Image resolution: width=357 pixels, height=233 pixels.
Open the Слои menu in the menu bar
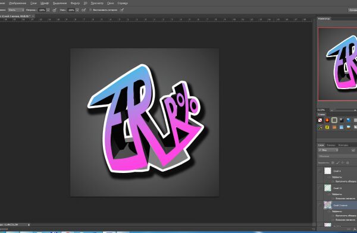[x=33, y=3]
